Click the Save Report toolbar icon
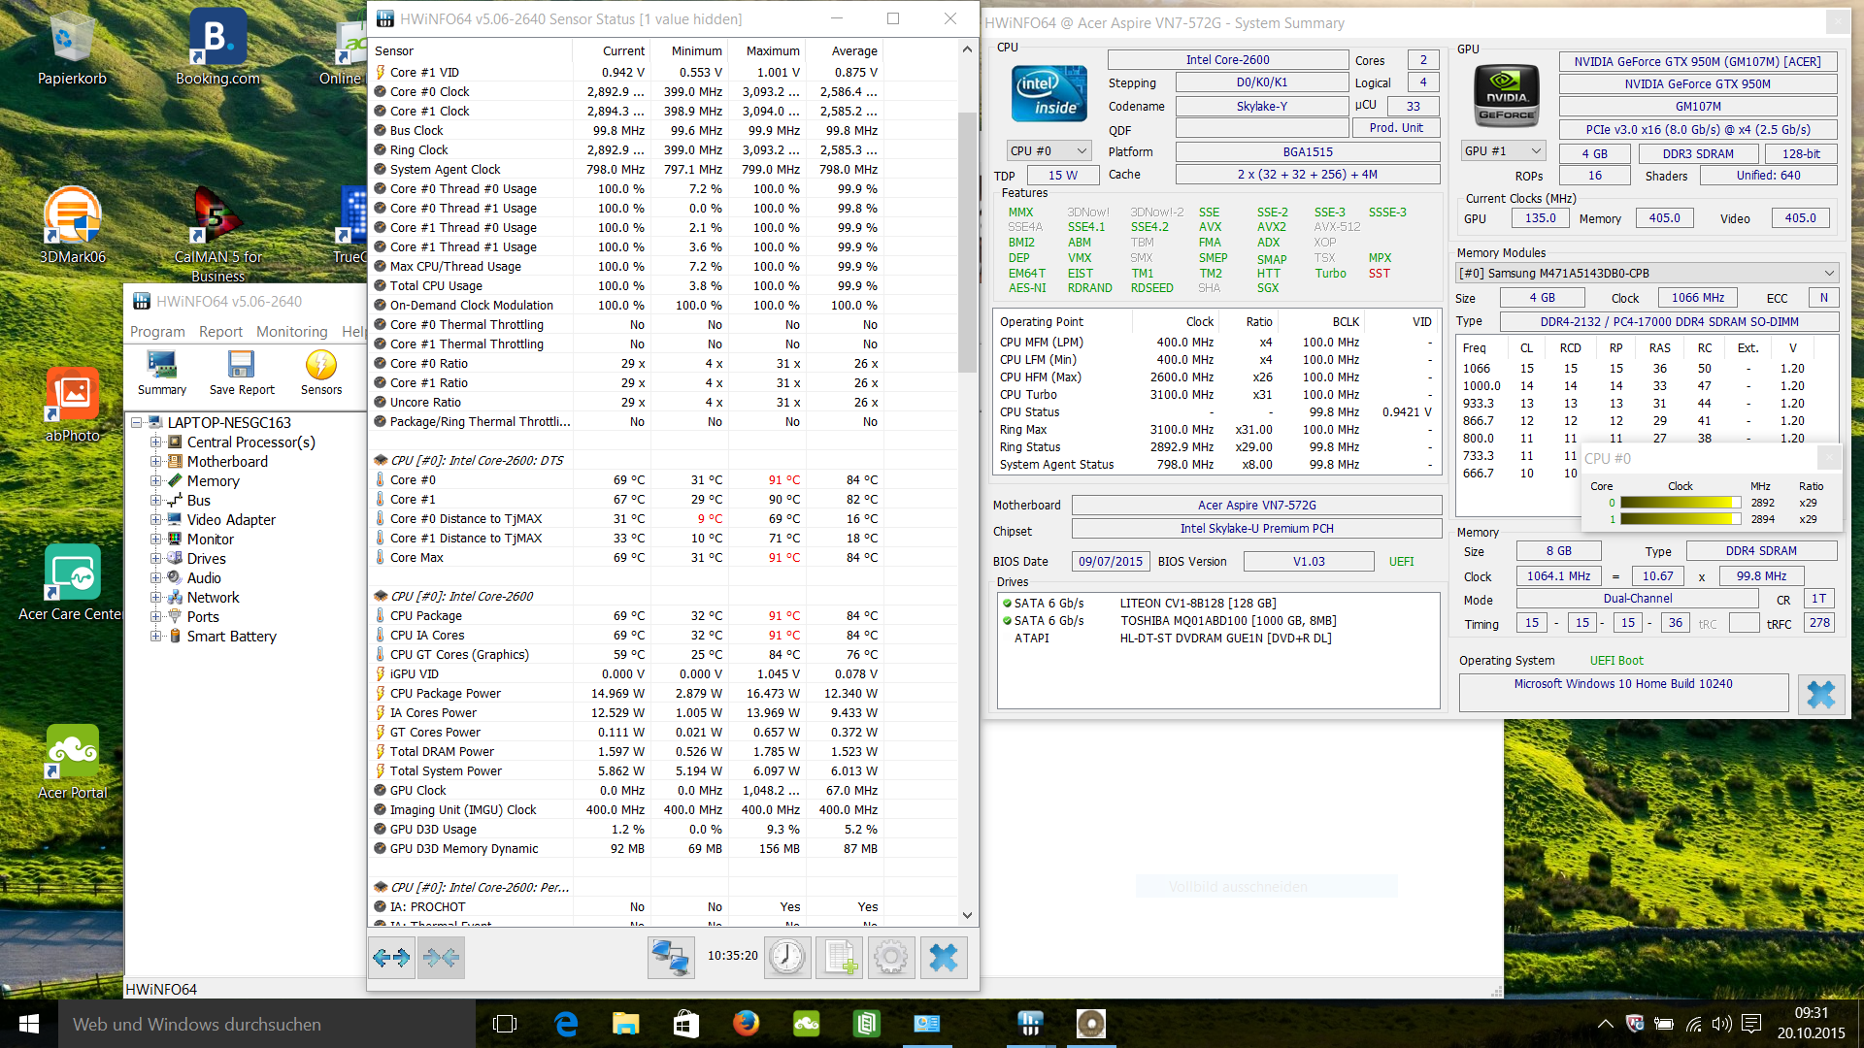This screenshot has height=1048, width=1864. pos(242,373)
